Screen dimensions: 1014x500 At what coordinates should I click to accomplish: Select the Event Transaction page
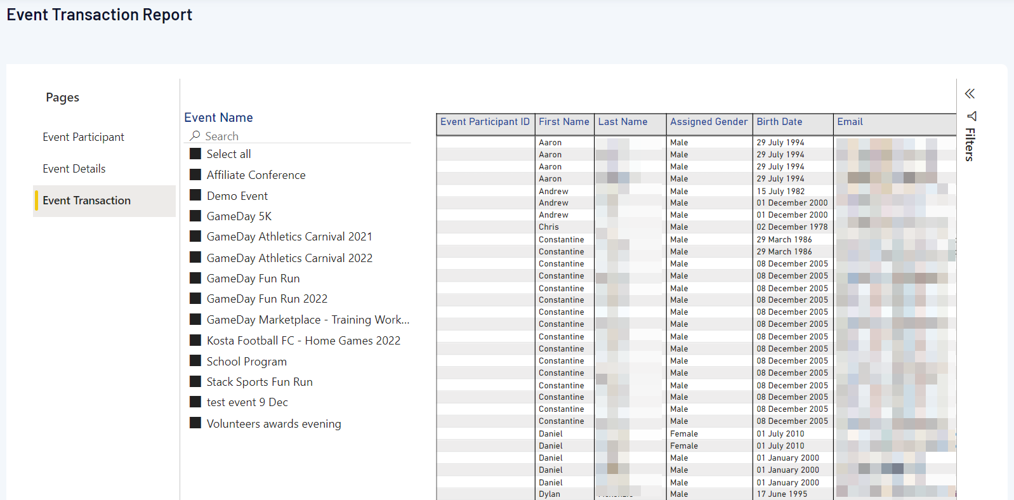[87, 201]
